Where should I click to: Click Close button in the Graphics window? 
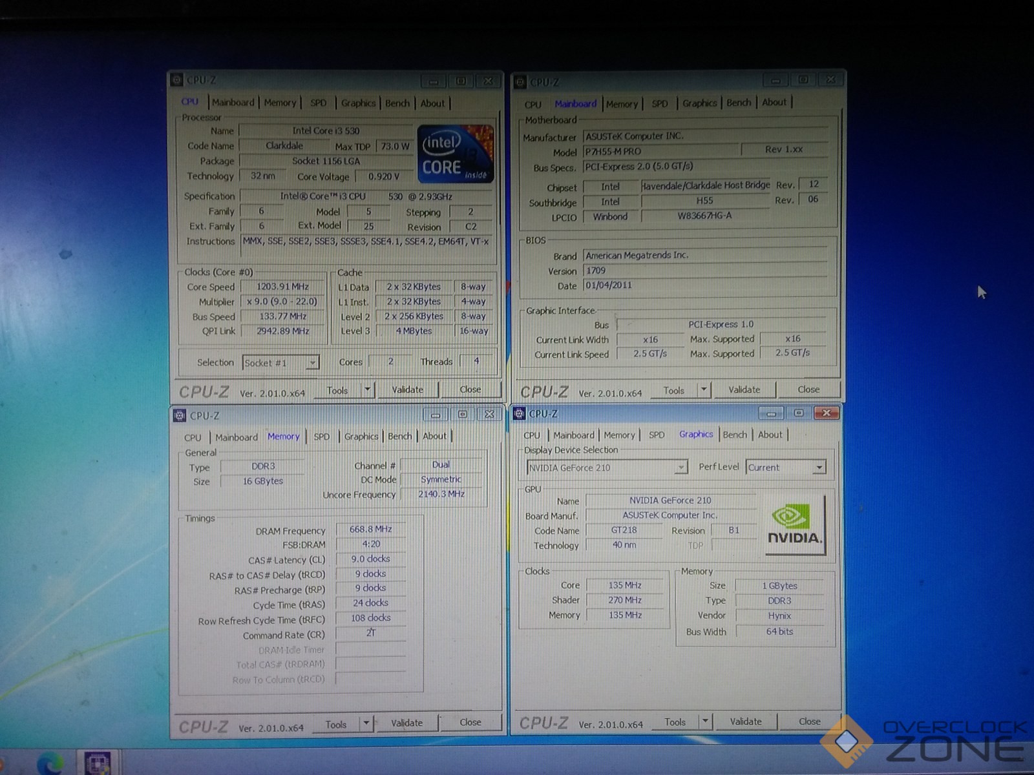coord(809,721)
